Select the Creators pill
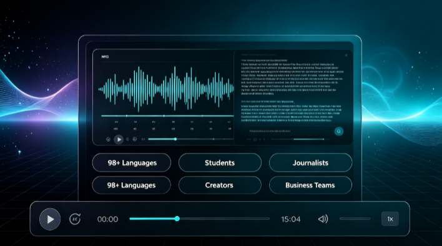Screen dimensions: 442x246 (220, 185)
